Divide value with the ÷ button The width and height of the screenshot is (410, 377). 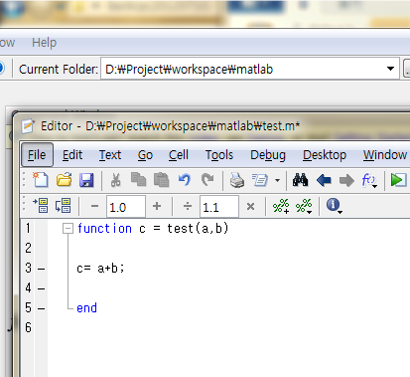[x=188, y=206]
